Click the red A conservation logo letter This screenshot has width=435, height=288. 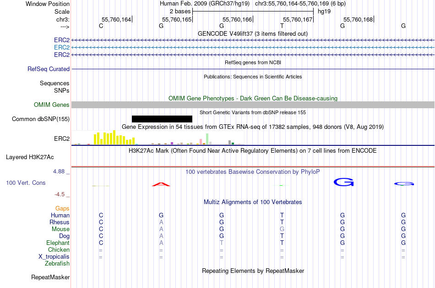pos(161,184)
